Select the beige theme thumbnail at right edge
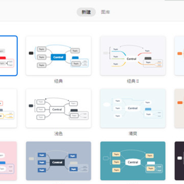Image resolution: width=184 pixels, height=184 pixels. [179, 108]
